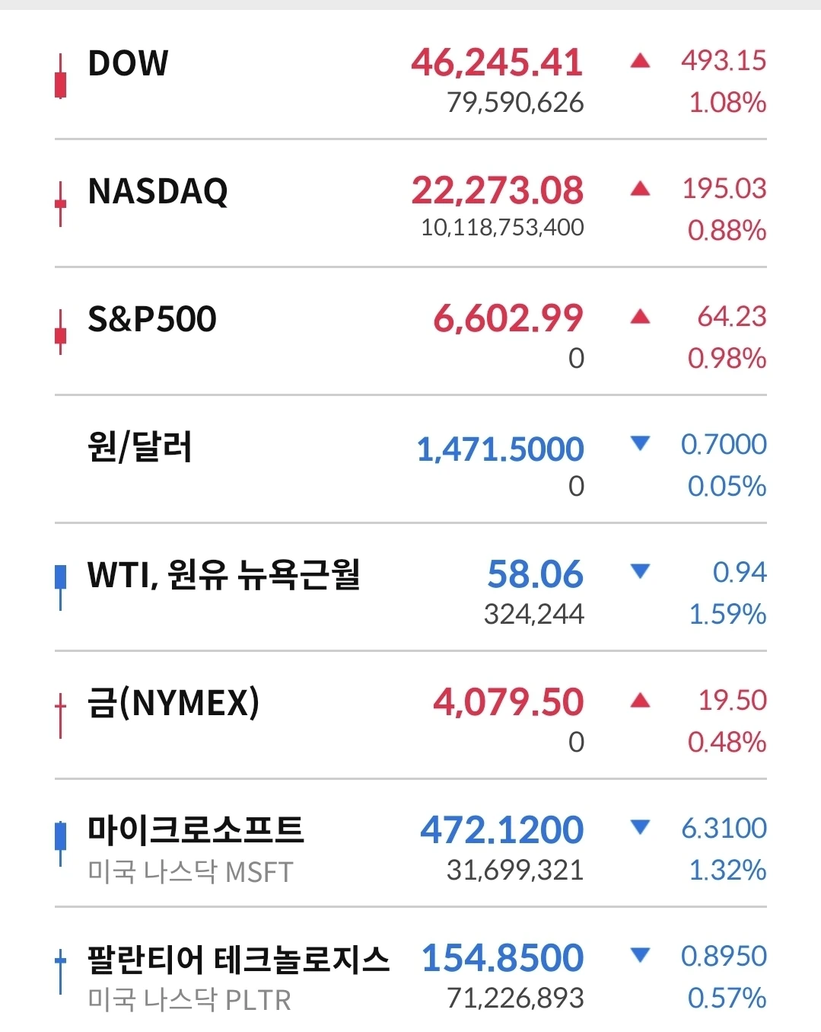Tap the 마이크로소프트 blue candlestick icon

click(60, 843)
